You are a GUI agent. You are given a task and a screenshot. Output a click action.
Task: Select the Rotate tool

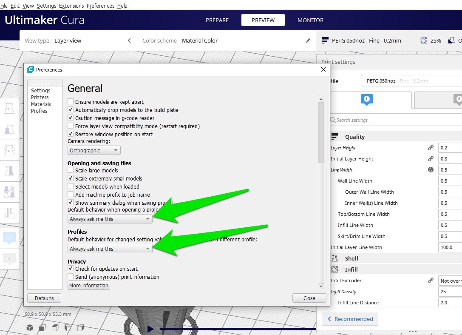(x=9, y=150)
